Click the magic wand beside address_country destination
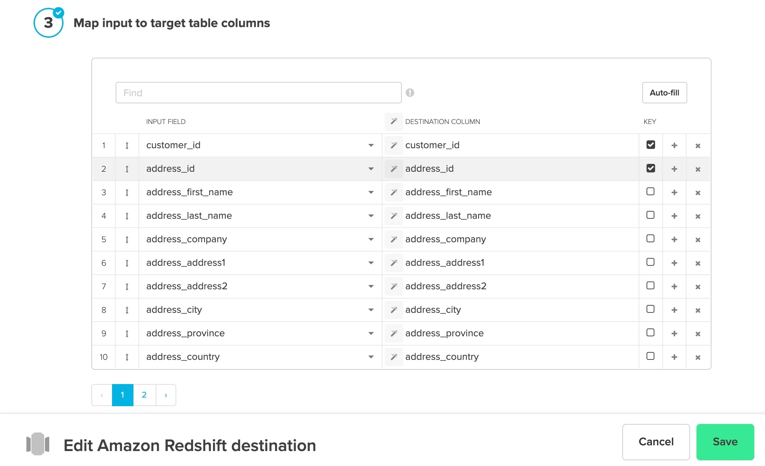The width and height of the screenshot is (765, 466). coord(394,357)
